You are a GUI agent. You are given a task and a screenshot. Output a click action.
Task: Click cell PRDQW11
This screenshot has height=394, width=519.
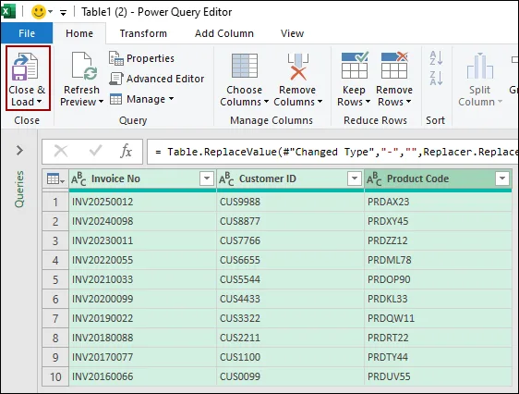[438, 318]
